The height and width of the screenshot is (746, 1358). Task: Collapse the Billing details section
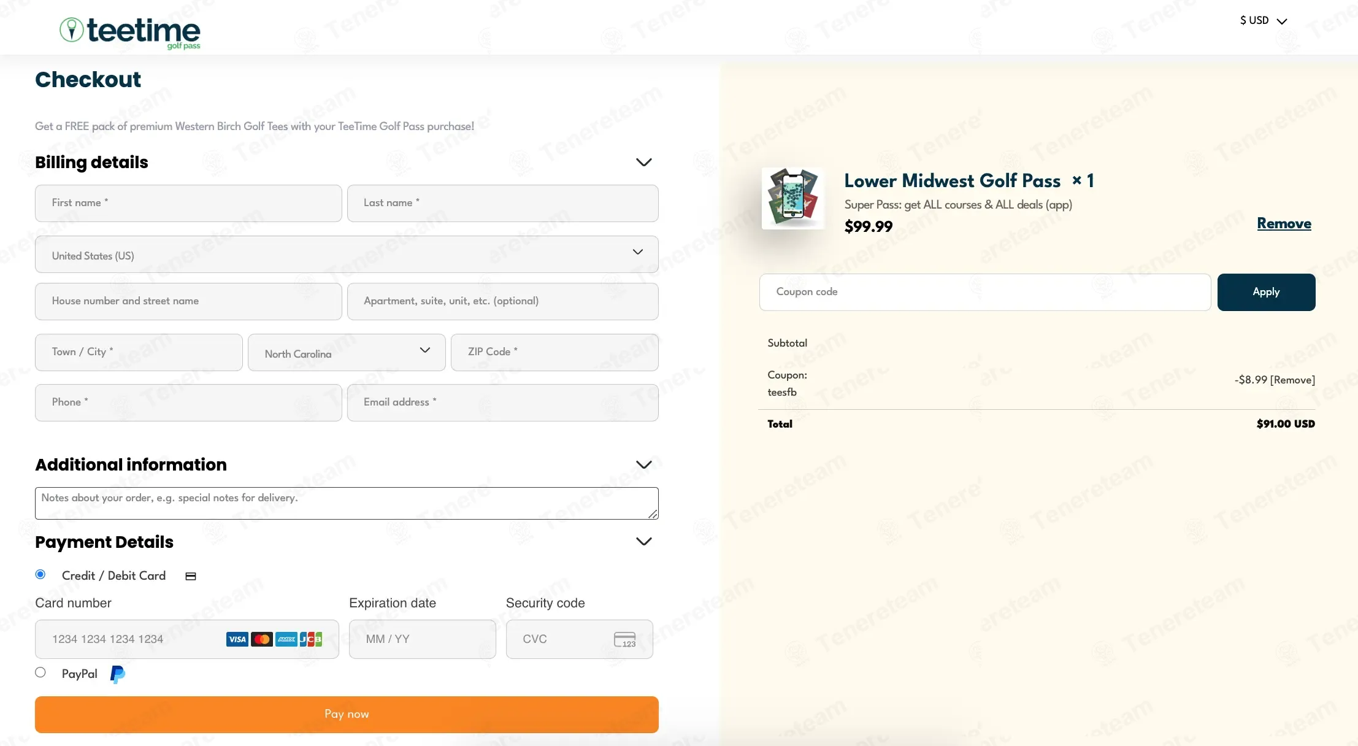click(643, 163)
